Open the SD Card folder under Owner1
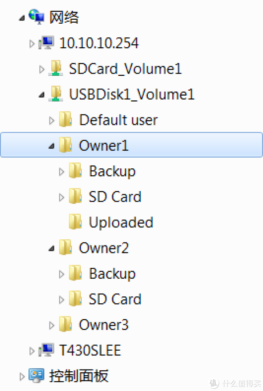This screenshot has width=263, height=391. pyautogui.click(x=115, y=196)
